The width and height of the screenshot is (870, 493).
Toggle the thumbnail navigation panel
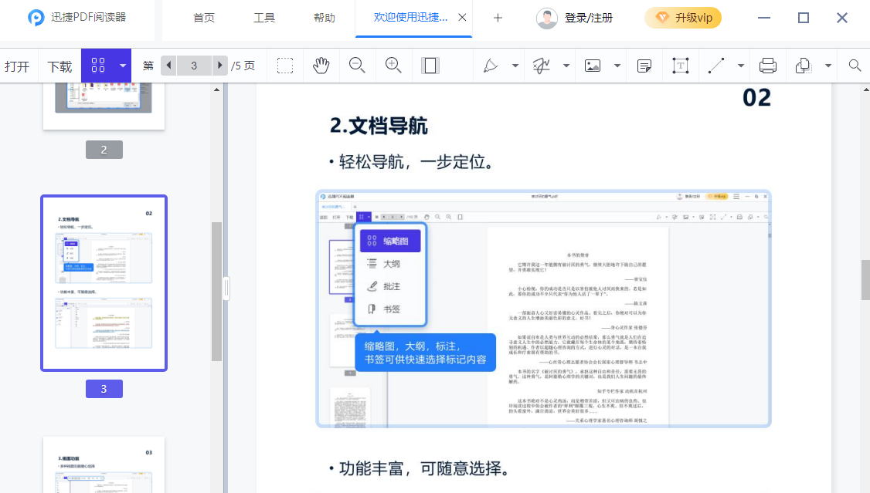click(98, 66)
